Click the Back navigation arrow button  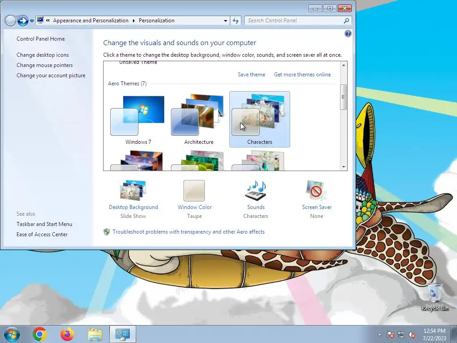[x=11, y=21]
